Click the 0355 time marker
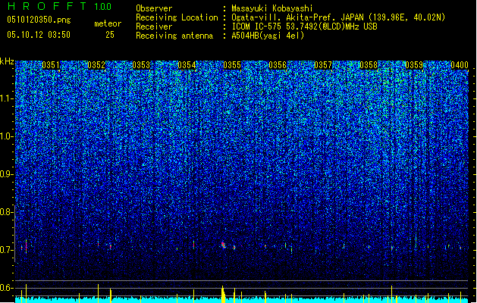477x303 pixels. tap(232, 65)
